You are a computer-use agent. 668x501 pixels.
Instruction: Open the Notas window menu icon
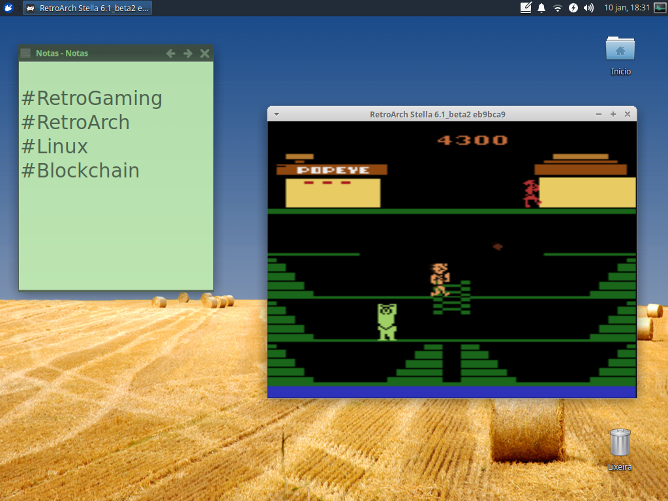[25, 53]
